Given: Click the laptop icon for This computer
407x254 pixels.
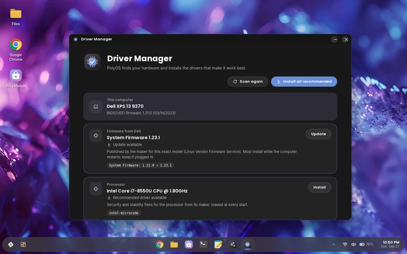Looking at the screenshot, I should pyautogui.click(x=96, y=107).
